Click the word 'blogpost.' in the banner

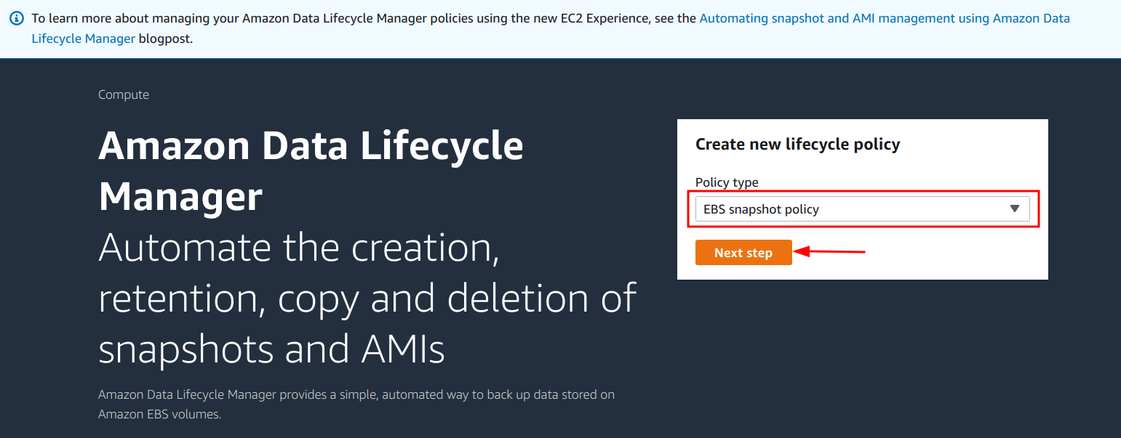click(x=166, y=38)
